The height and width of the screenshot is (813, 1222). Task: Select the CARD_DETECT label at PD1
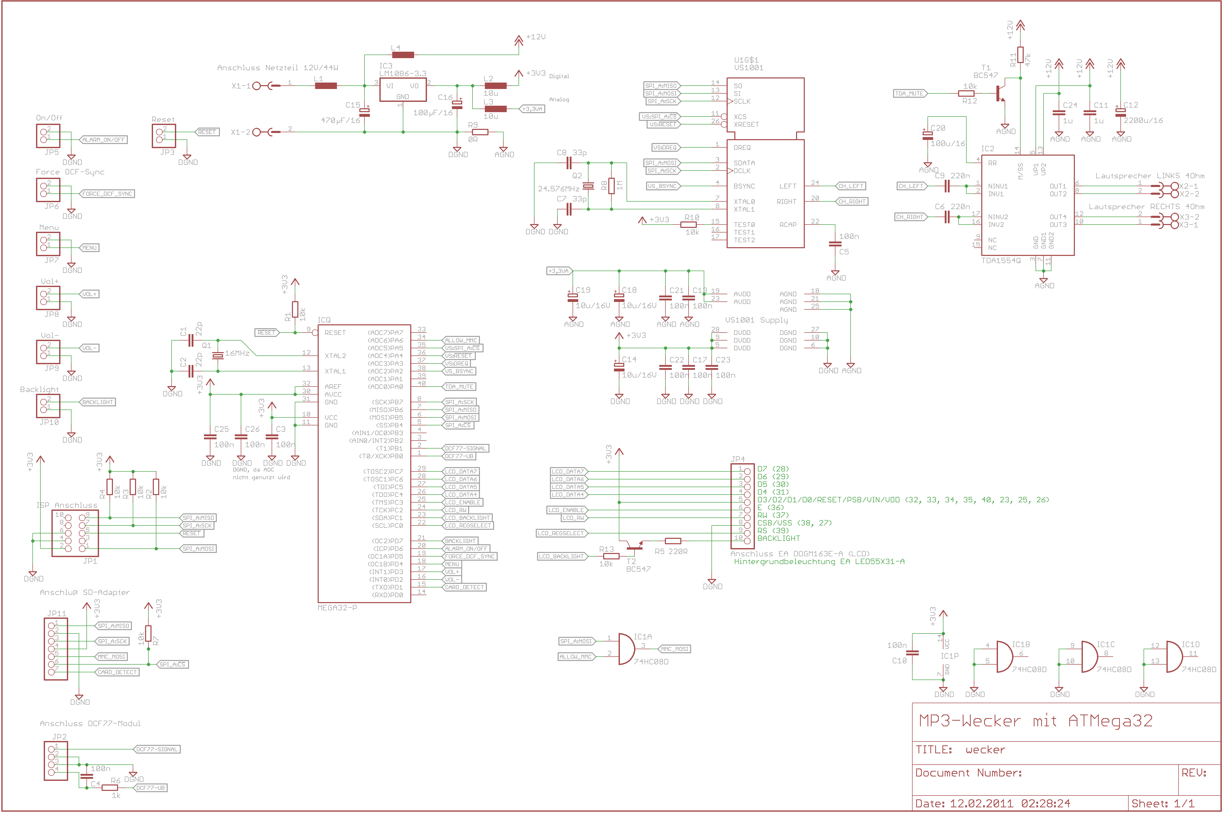point(464,587)
